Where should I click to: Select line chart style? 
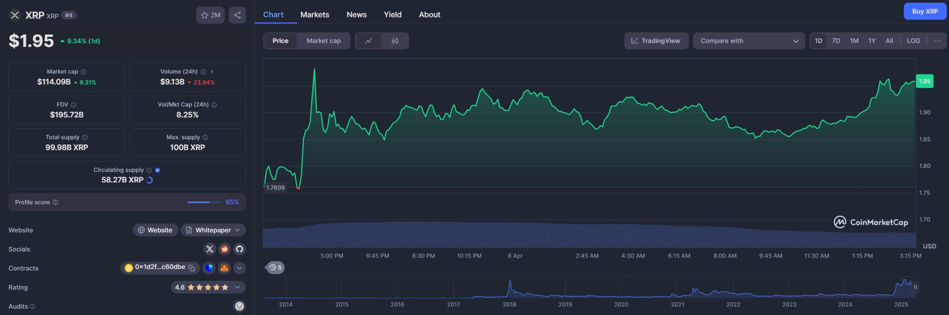[368, 41]
